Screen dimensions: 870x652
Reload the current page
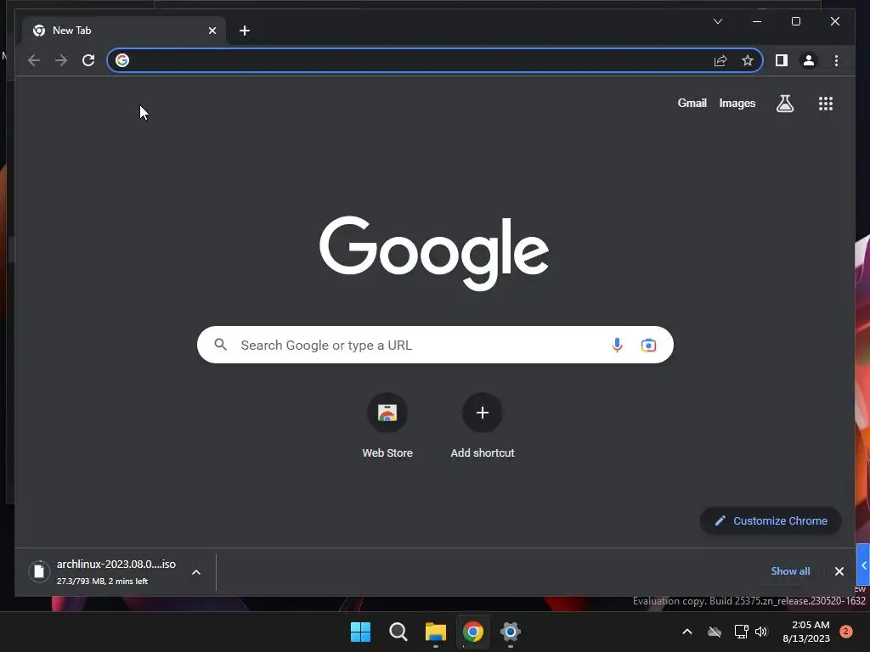88,60
